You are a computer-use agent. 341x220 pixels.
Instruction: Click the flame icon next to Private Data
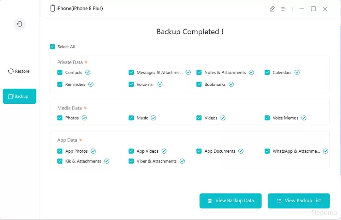pos(86,62)
